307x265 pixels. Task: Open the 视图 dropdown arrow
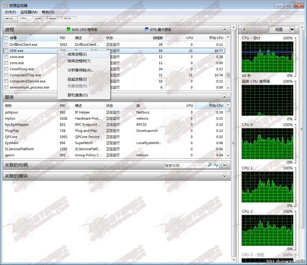click(x=292, y=30)
